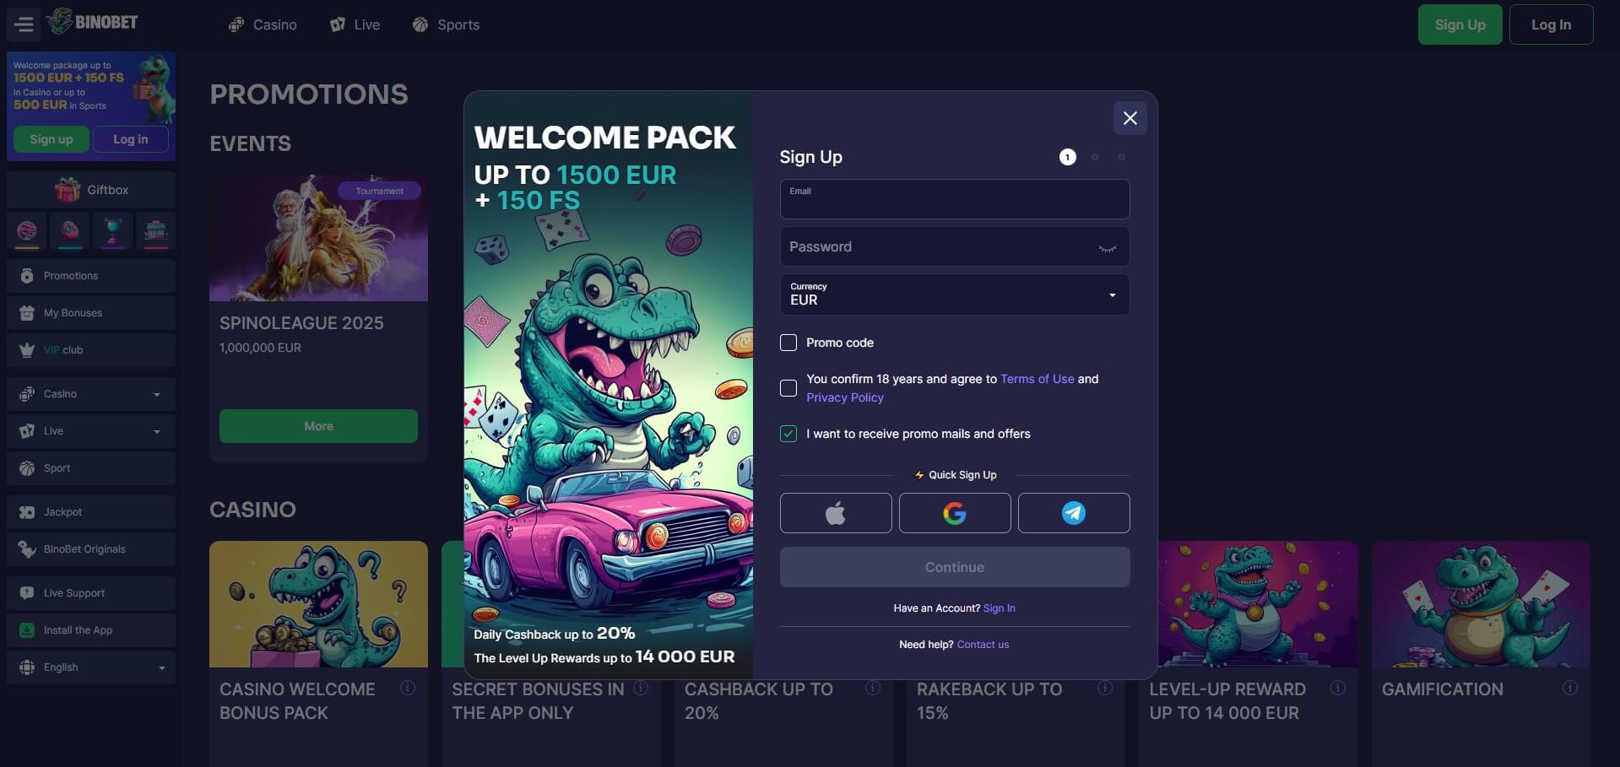Toggle password visibility eye icon
Screen dimensions: 1620x767
pos(1107,247)
